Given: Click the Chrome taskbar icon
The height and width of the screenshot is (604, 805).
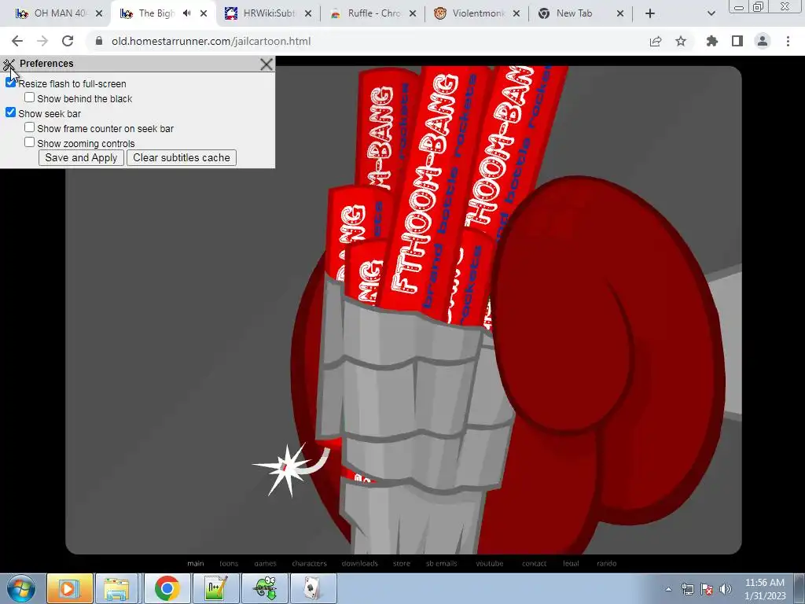Looking at the screenshot, I should 167,588.
